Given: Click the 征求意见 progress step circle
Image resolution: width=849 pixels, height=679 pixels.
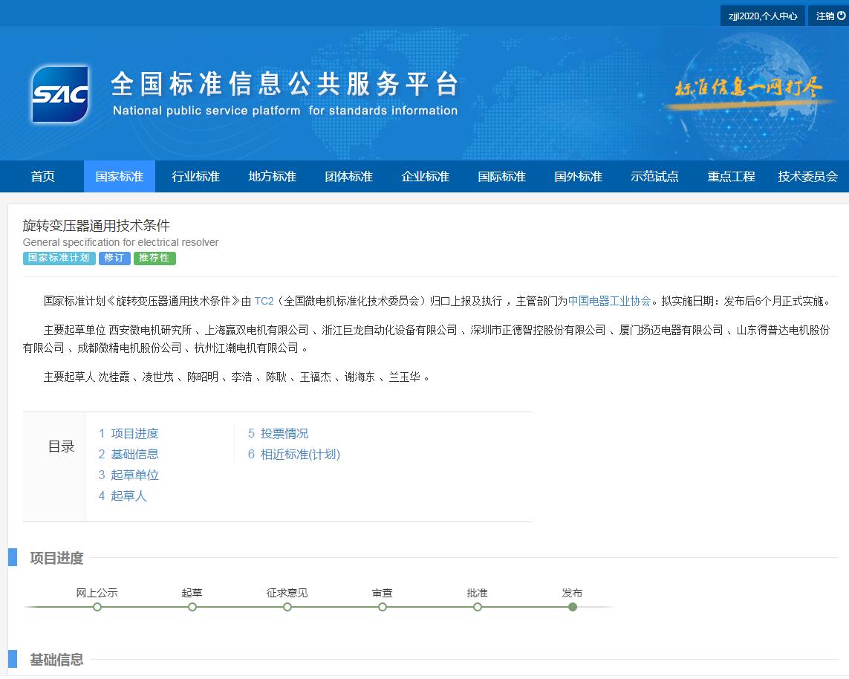Looking at the screenshot, I should point(287,607).
